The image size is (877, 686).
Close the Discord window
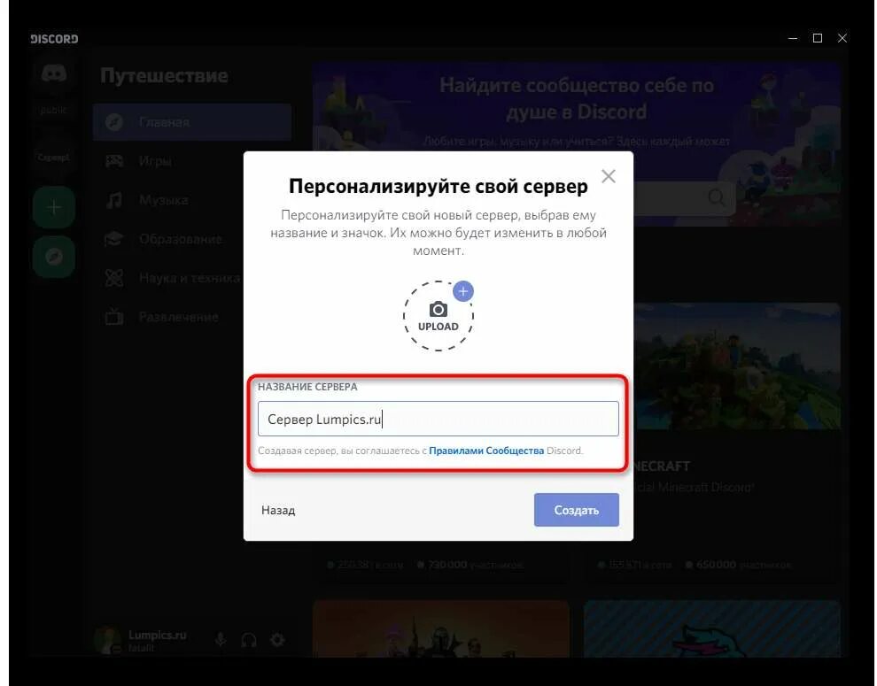tap(842, 38)
